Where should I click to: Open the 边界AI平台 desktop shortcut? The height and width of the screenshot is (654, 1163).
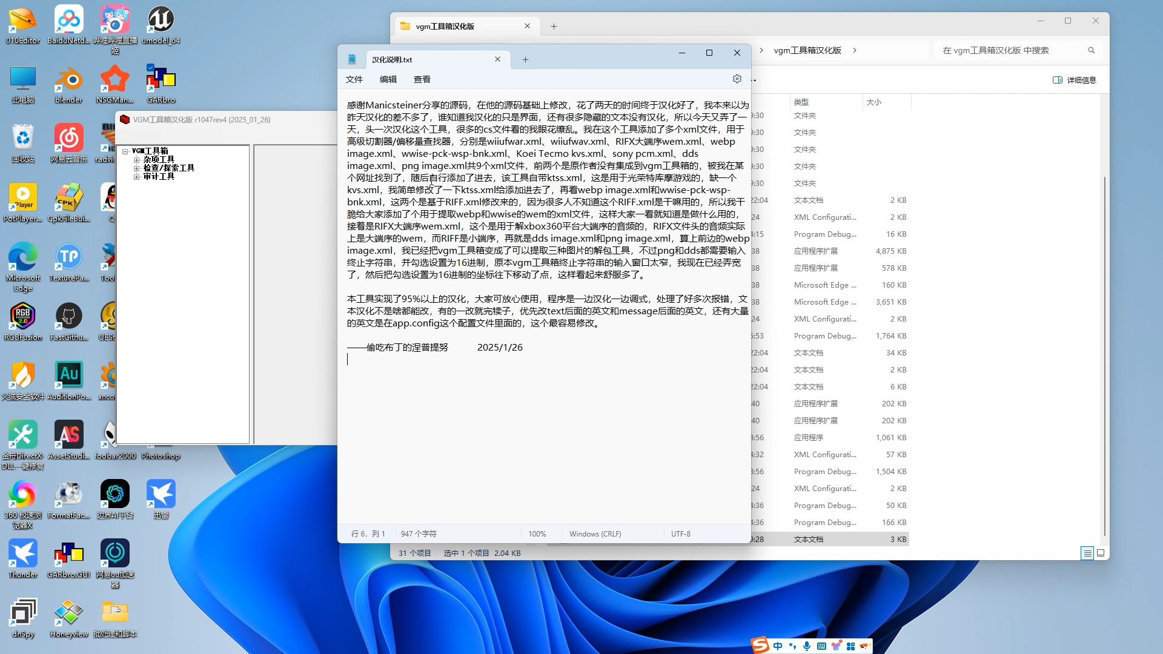pyautogui.click(x=114, y=500)
